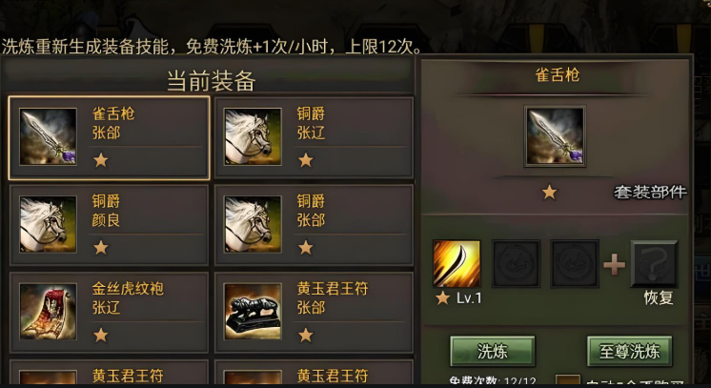Click the 至尊洗炼 button
Viewport: 711px width, 388px height.
[x=629, y=351]
